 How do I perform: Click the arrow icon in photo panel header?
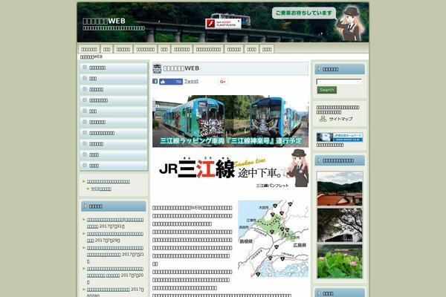pos(319,160)
